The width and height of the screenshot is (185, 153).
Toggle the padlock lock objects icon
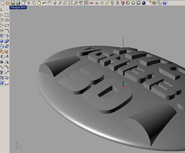click(117, 3)
